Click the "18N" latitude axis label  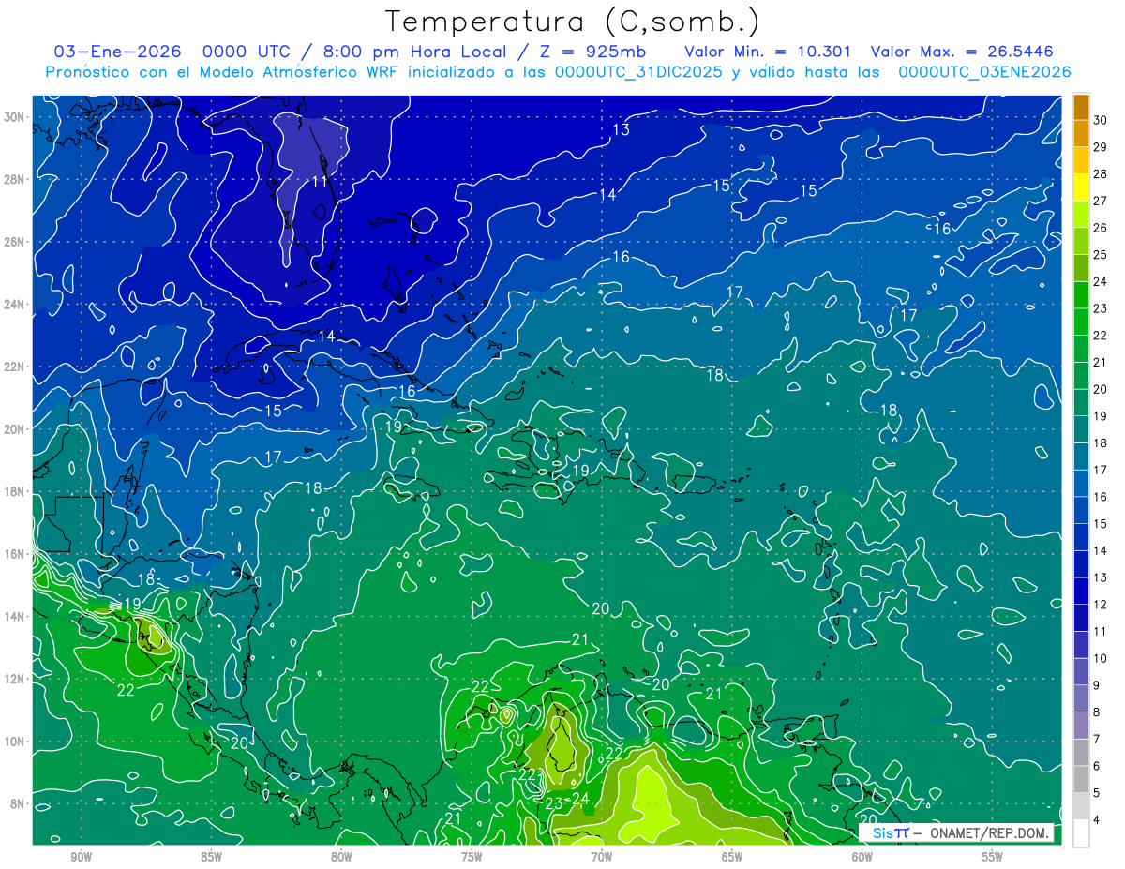(16, 491)
